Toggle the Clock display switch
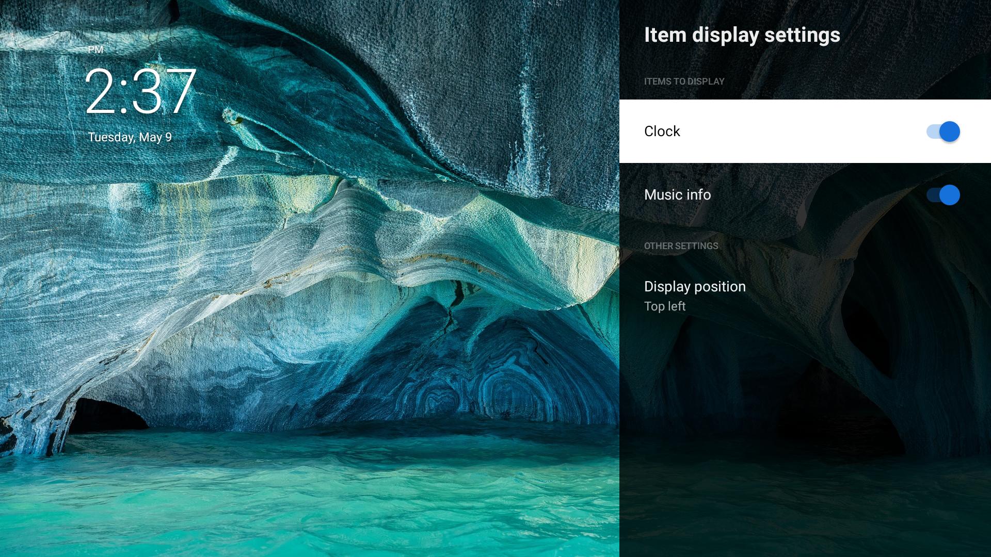Image resolution: width=991 pixels, height=557 pixels. pos(943,132)
